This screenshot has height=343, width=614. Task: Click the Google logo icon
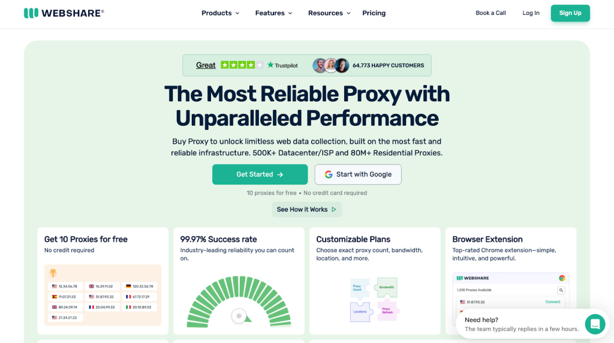[x=329, y=174]
